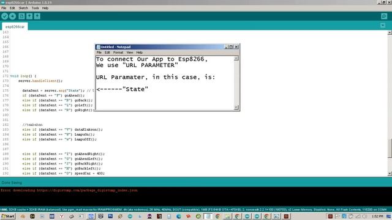Screen dimensions: 392x220
Task: Click the system clock showing 1:52 PM
Action: pos(377,216)
